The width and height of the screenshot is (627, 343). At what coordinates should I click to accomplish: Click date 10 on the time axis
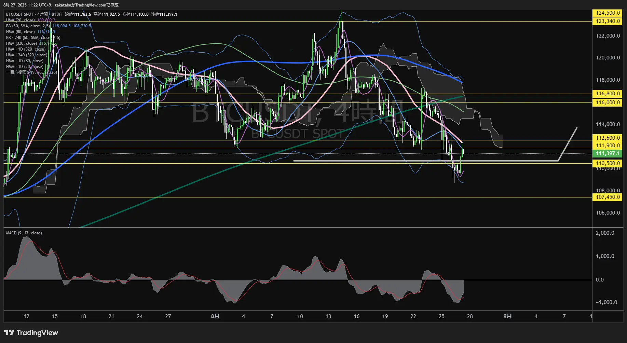click(300, 316)
